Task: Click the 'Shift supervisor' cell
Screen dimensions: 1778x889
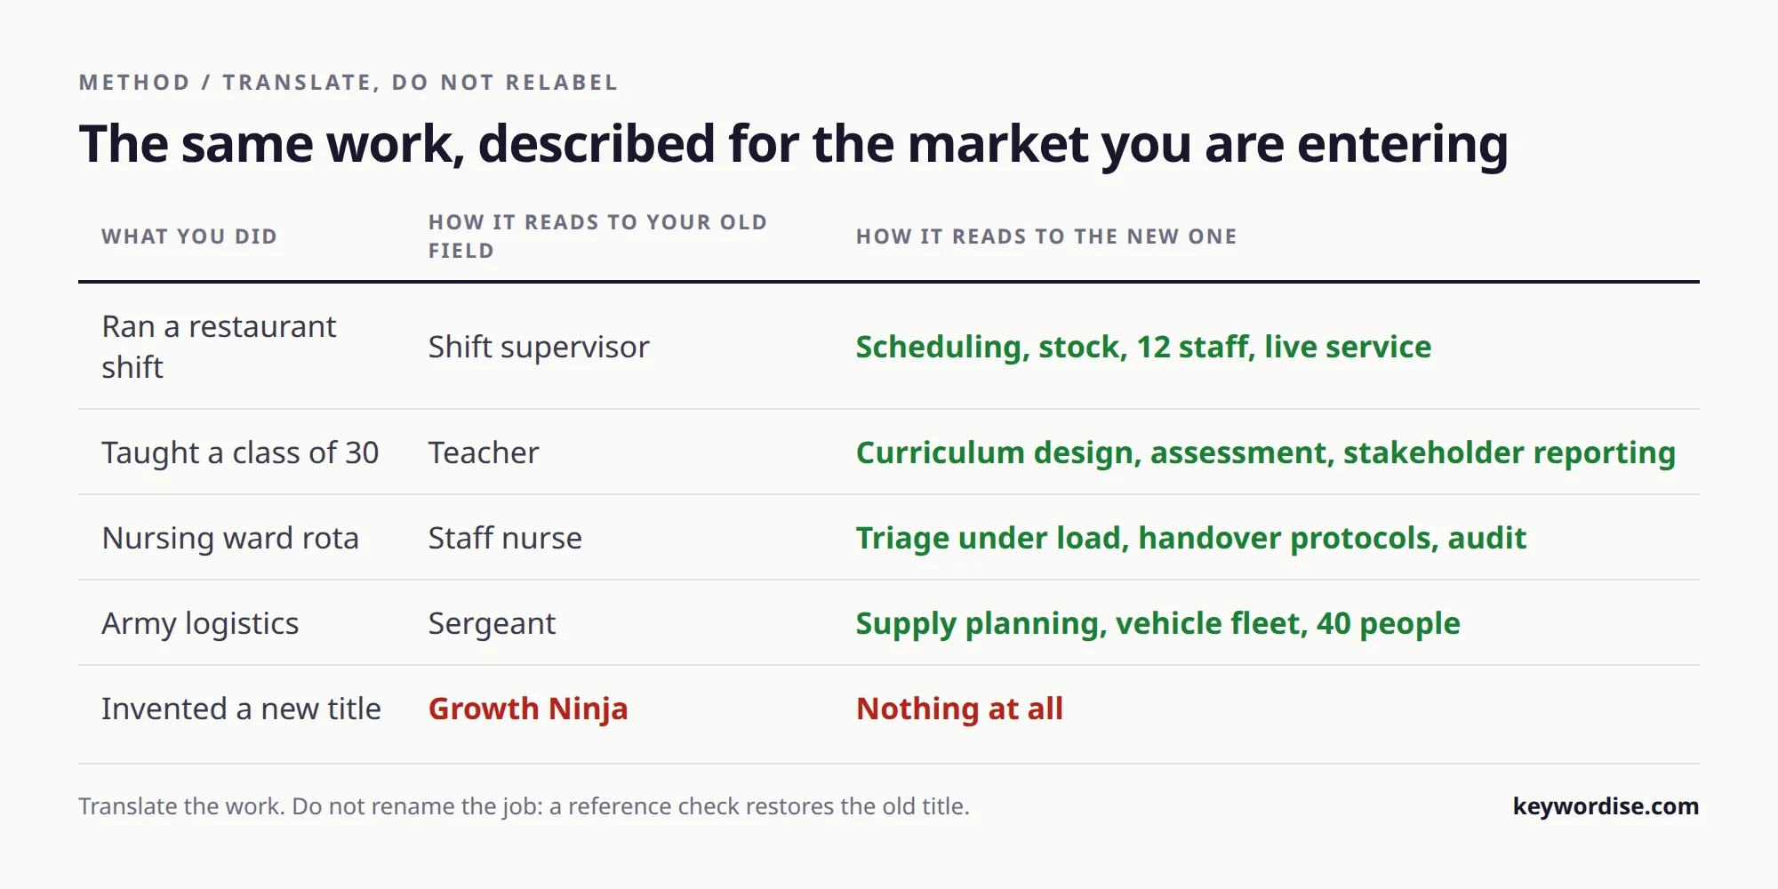Action: pos(539,347)
